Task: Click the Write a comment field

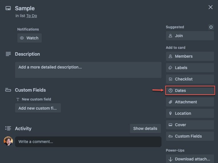Action: coord(88,142)
